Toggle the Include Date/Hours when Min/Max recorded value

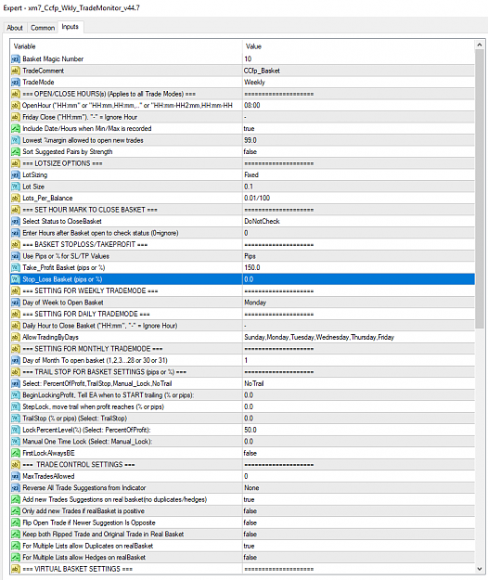pos(358,128)
